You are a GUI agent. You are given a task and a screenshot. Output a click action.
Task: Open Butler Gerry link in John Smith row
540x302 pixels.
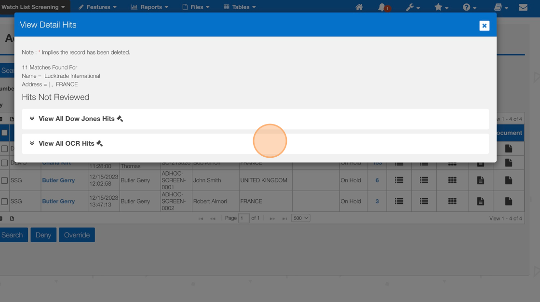(x=58, y=180)
